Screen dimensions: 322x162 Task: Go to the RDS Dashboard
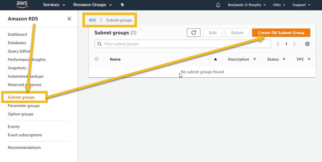tap(17, 34)
